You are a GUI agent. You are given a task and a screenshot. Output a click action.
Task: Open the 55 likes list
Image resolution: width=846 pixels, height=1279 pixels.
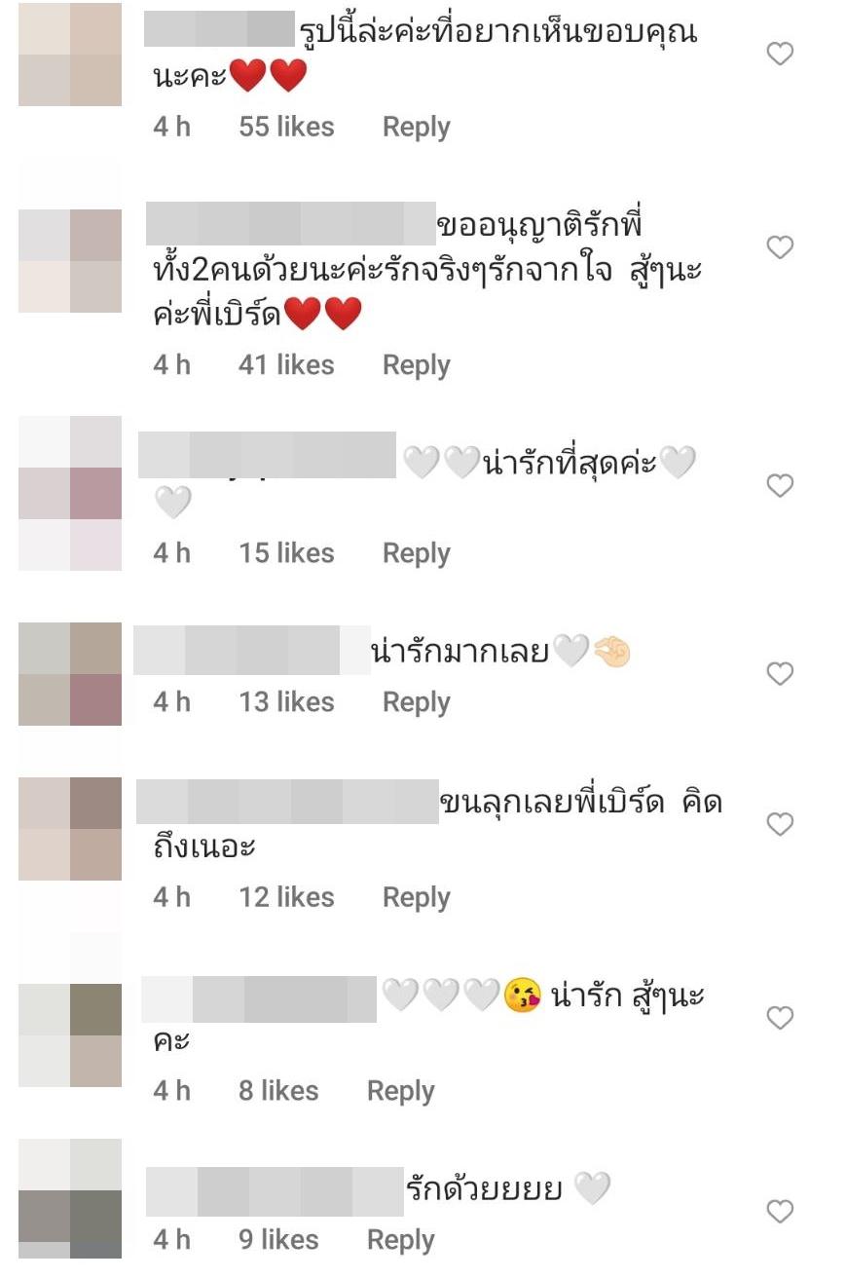coord(286,127)
